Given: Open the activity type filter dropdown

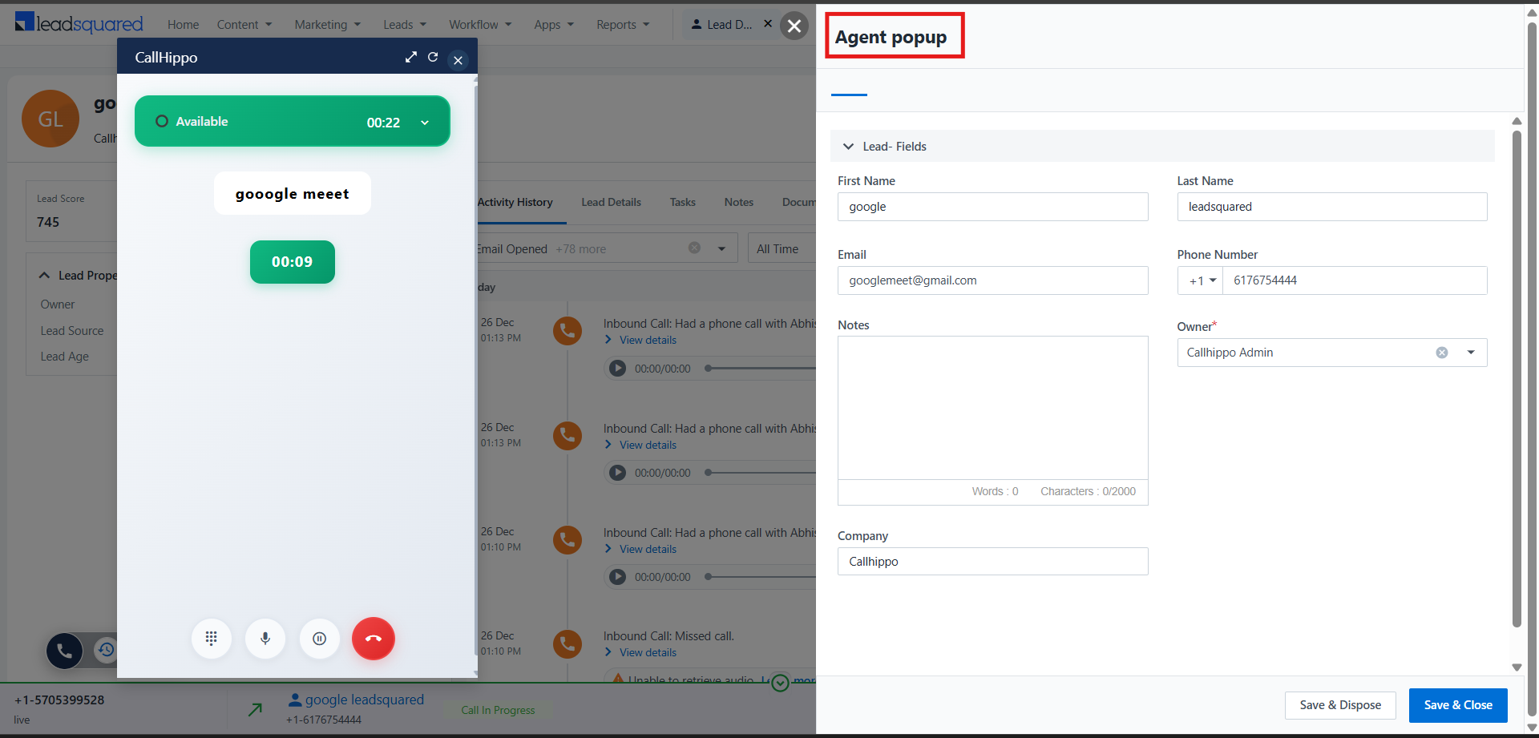Looking at the screenshot, I should pyautogui.click(x=721, y=249).
